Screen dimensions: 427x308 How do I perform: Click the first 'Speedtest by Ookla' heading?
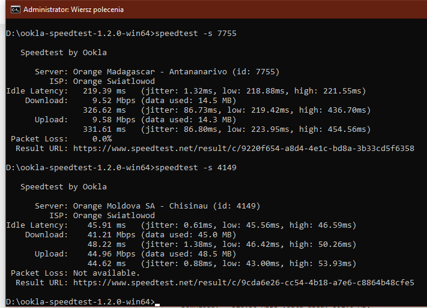(x=64, y=53)
